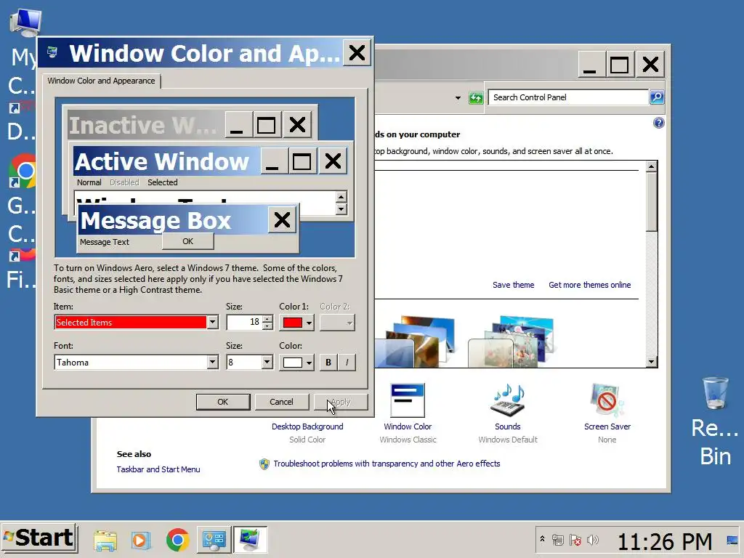This screenshot has width=744, height=558.
Task: Open Windows Media Player from taskbar
Action: (x=141, y=540)
